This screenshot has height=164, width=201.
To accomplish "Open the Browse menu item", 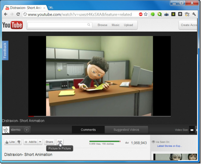I will tap(102, 25).
